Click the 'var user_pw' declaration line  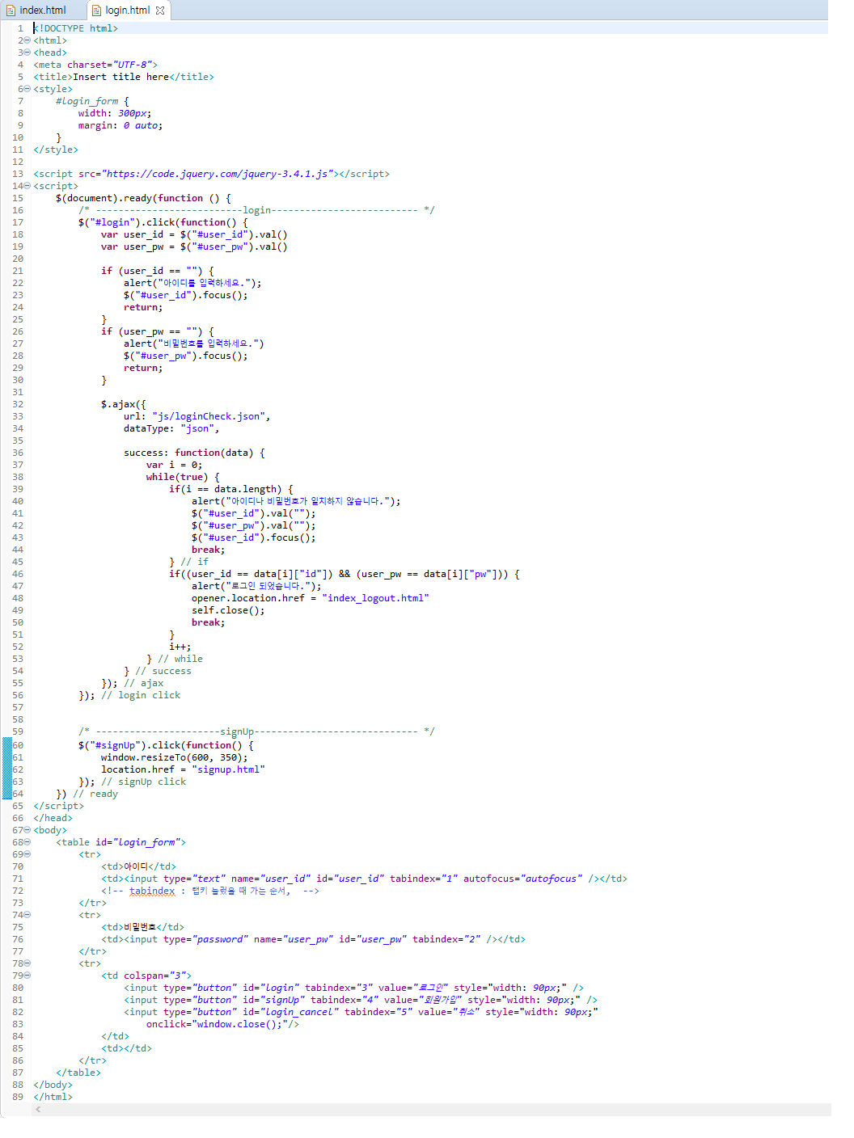[x=194, y=247]
